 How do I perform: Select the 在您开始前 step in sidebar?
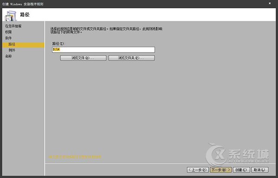click(x=13, y=26)
